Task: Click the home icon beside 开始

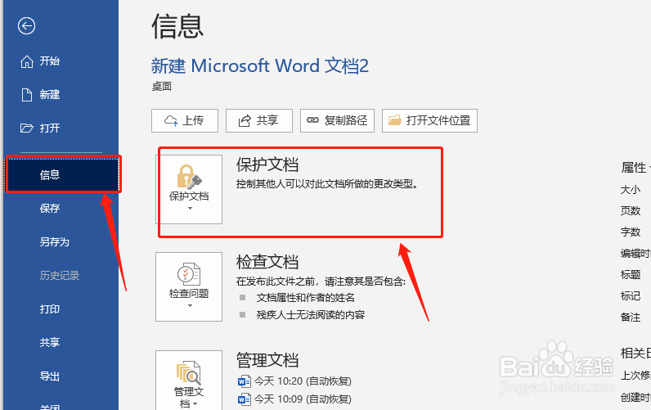Action: (x=27, y=61)
